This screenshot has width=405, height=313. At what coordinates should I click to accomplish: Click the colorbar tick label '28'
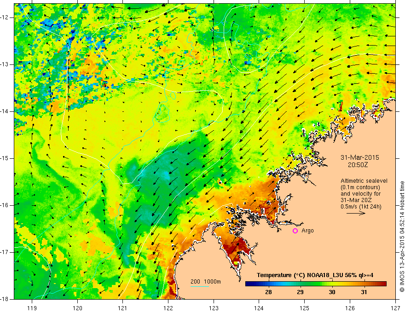pyautogui.click(x=268, y=292)
